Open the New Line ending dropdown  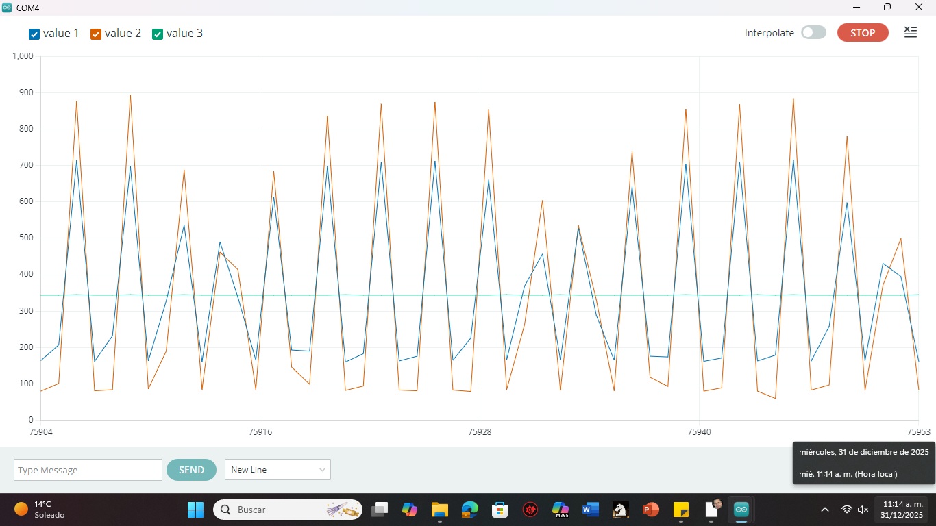[x=278, y=470]
